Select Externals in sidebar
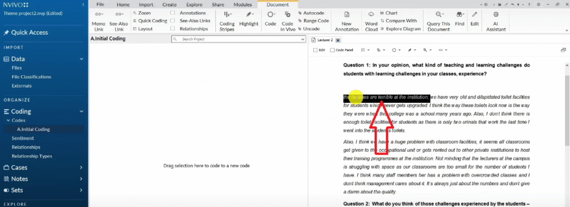Image resolution: width=570 pixels, height=207 pixels. click(x=22, y=86)
